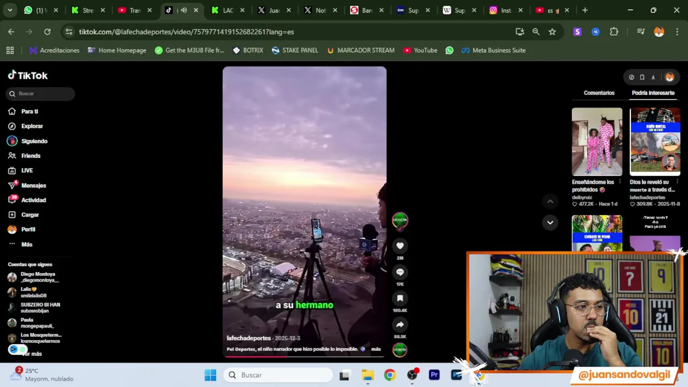The width and height of the screenshot is (688, 387).
Task: Open the pink pajamas video thumbnail
Action: pos(597,142)
